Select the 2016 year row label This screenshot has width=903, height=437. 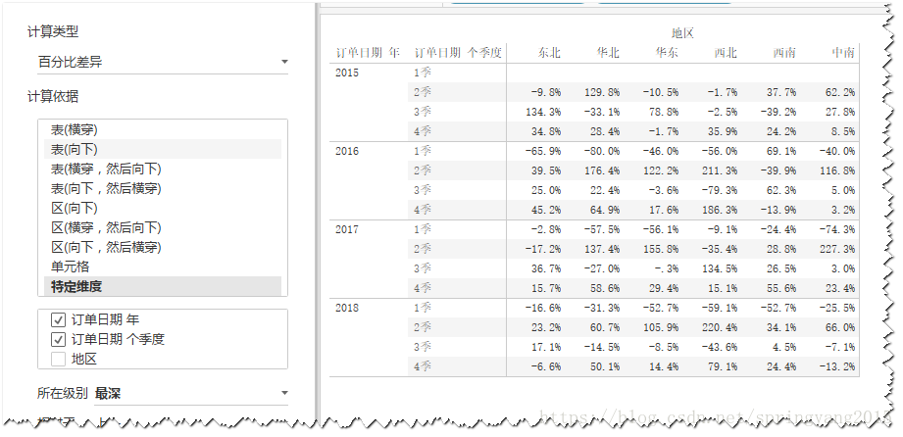point(347,151)
